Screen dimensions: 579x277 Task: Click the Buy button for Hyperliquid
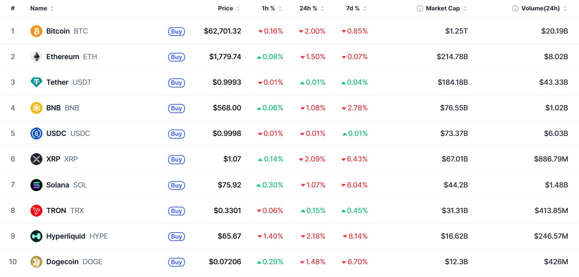point(177,237)
